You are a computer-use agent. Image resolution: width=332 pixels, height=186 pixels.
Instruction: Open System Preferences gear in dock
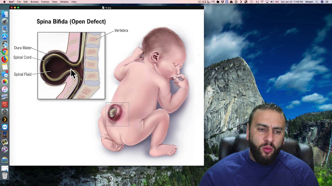[x=5, y=112]
